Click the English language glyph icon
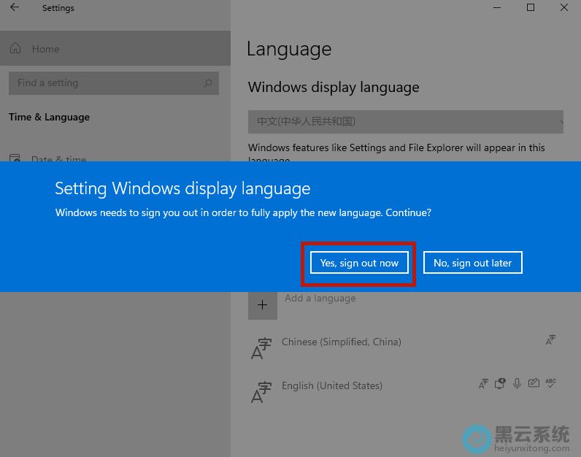This screenshot has height=457, width=581. tap(261, 392)
